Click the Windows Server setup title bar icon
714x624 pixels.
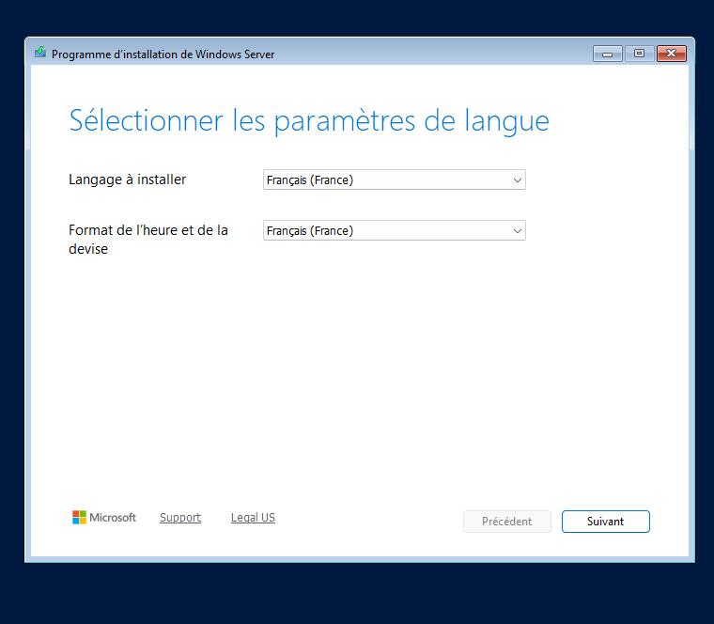point(40,53)
